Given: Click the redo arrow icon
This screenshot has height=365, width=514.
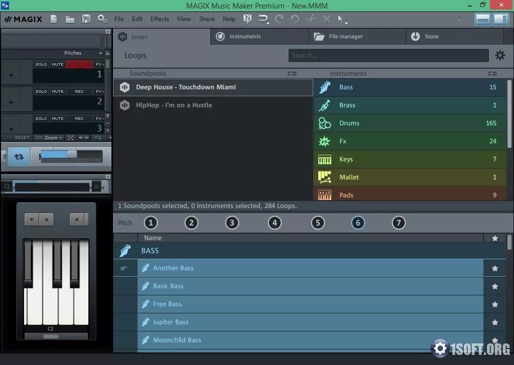Looking at the screenshot, I should (279, 19).
